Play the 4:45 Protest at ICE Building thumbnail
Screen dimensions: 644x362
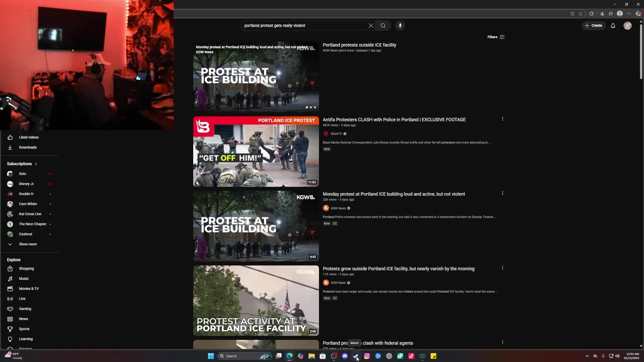(x=256, y=226)
